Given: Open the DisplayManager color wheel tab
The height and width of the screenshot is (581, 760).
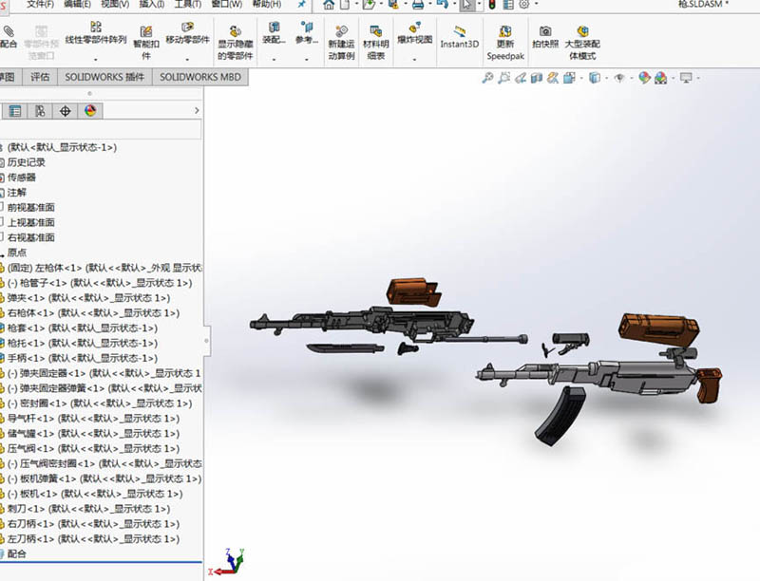Looking at the screenshot, I should pos(90,111).
